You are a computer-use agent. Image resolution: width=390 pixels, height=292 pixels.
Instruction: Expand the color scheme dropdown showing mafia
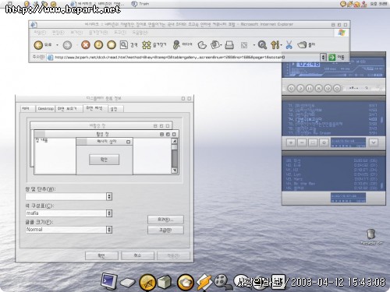[x=109, y=213]
